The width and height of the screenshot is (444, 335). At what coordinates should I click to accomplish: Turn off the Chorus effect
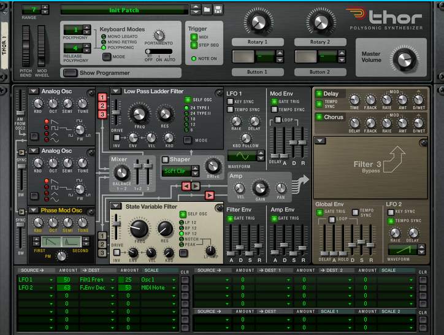pyautogui.click(x=320, y=117)
